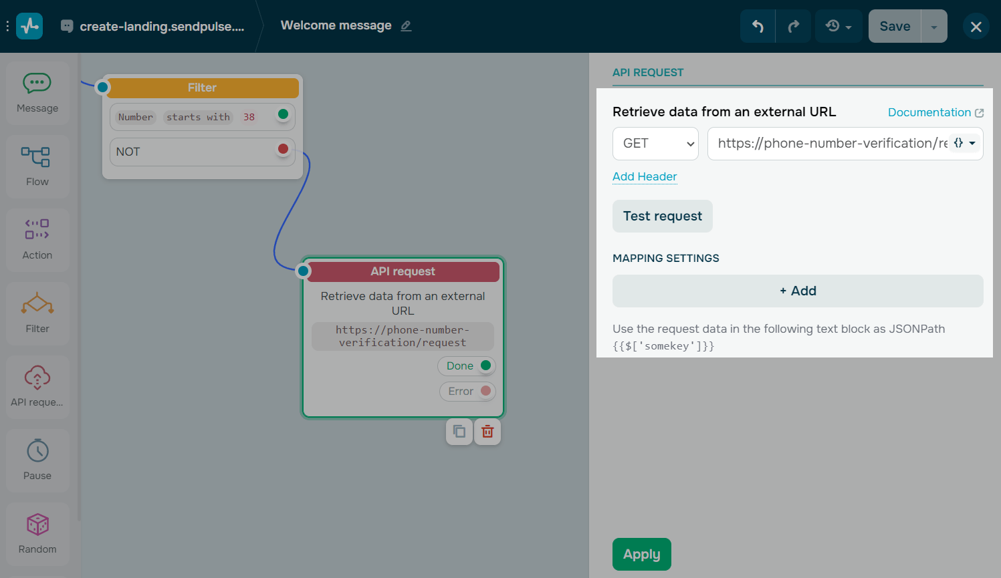Click the redo arrow in the toolbar
The image size is (1001, 578).
tap(793, 25)
